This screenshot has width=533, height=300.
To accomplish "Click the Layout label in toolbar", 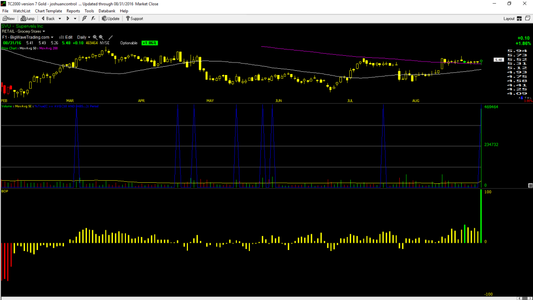I will coord(509,19).
